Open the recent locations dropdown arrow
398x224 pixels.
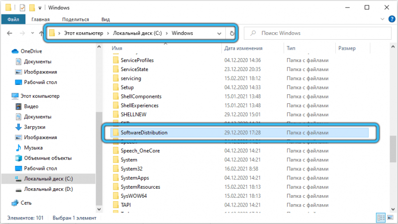coord(32,33)
